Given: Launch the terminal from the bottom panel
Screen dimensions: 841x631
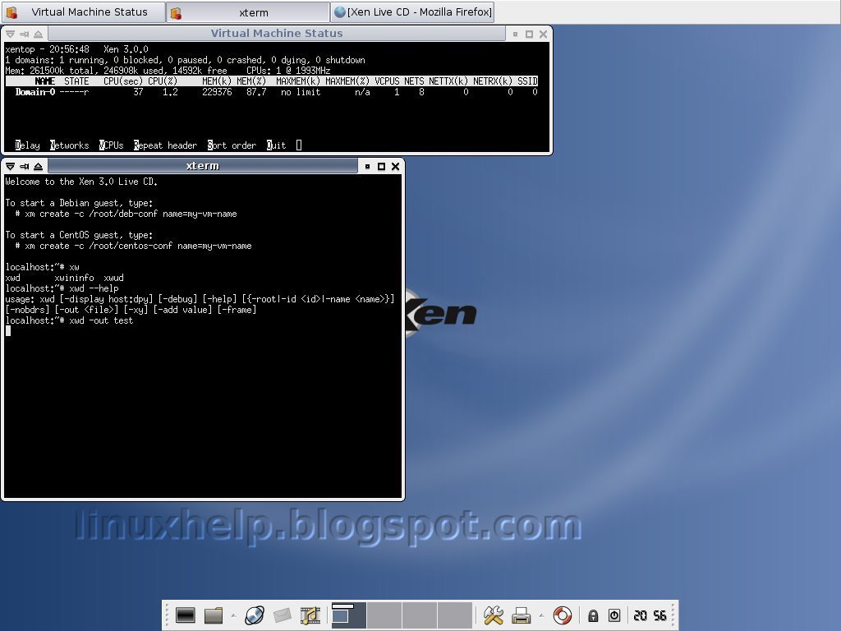Looking at the screenshot, I should (x=185, y=615).
